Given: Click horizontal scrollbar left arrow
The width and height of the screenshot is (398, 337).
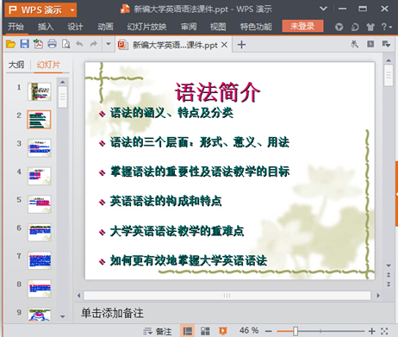Looking at the screenshot, I should pyautogui.click(x=79, y=296).
